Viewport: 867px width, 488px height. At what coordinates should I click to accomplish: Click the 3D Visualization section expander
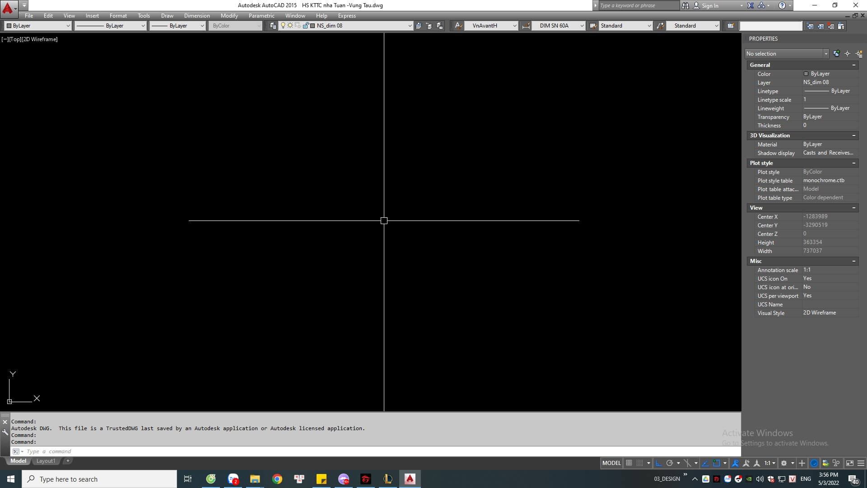click(x=856, y=135)
